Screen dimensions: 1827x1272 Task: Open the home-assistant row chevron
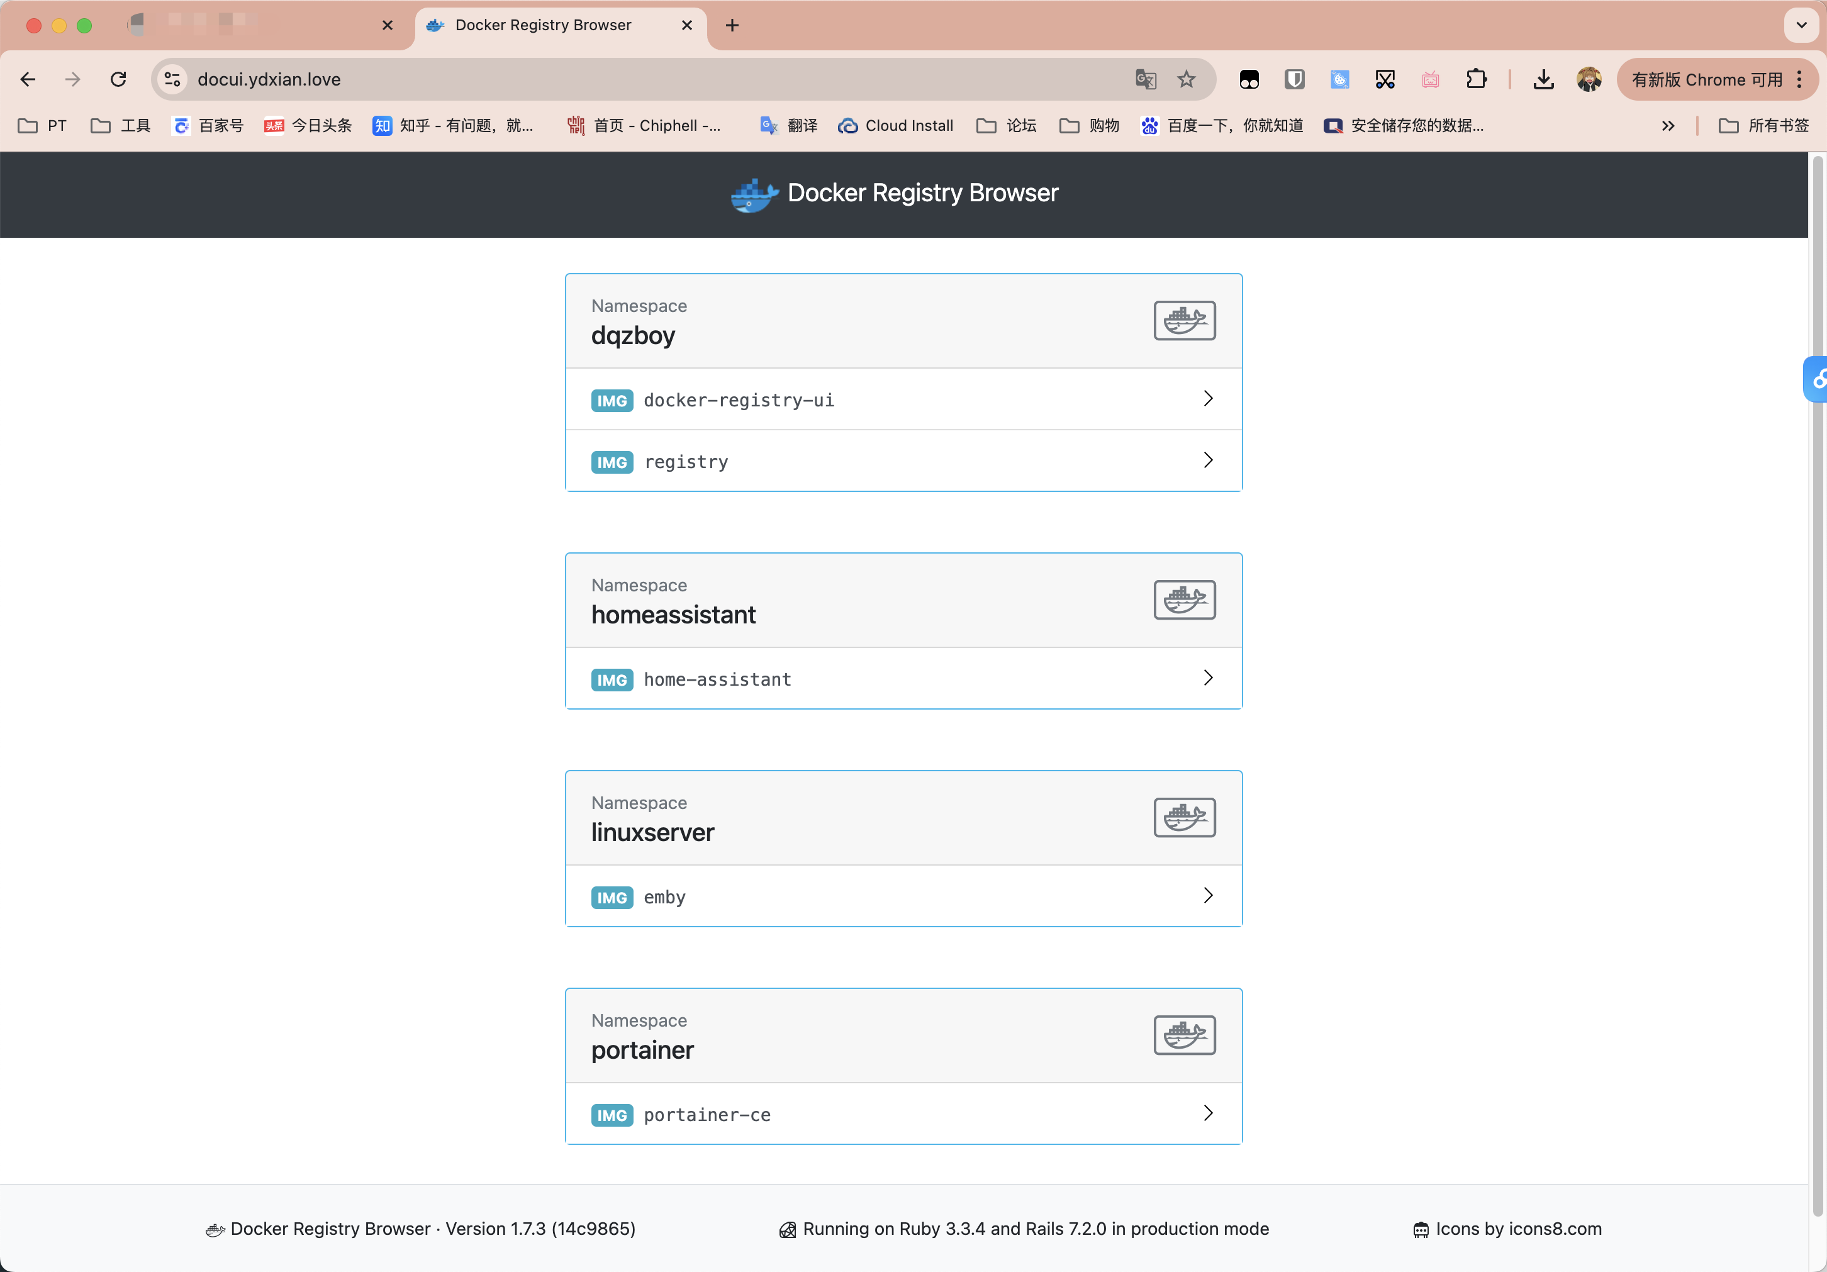click(x=1208, y=678)
